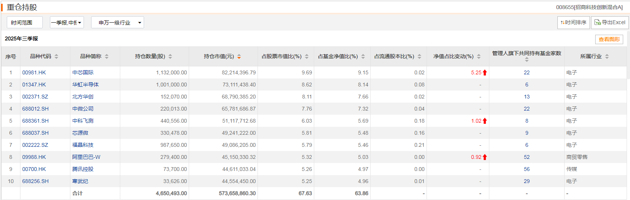Open 福晶科技 stock name link
The image size is (630, 200).
83,145
